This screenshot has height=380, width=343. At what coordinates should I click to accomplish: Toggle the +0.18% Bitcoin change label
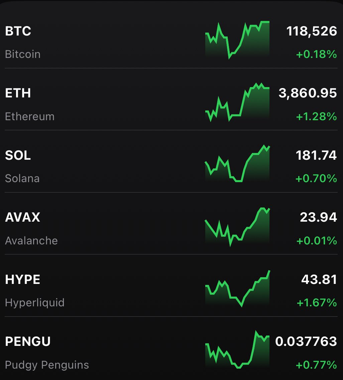point(316,54)
